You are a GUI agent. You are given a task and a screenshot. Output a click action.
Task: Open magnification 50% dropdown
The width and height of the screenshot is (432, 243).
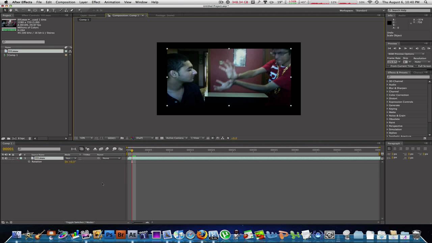coord(86,138)
